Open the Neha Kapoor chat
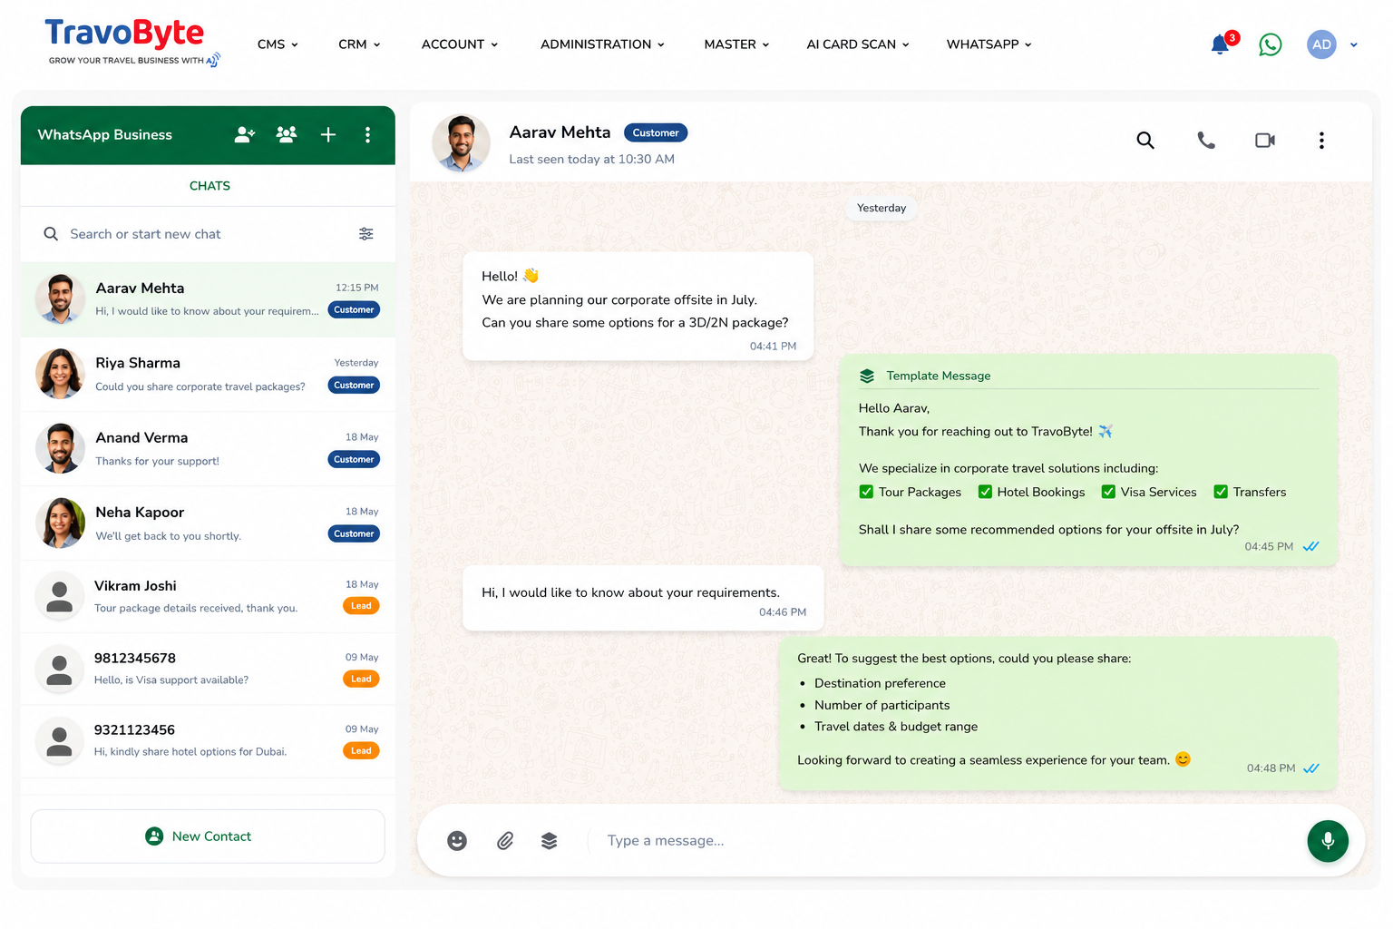 coord(208,523)
